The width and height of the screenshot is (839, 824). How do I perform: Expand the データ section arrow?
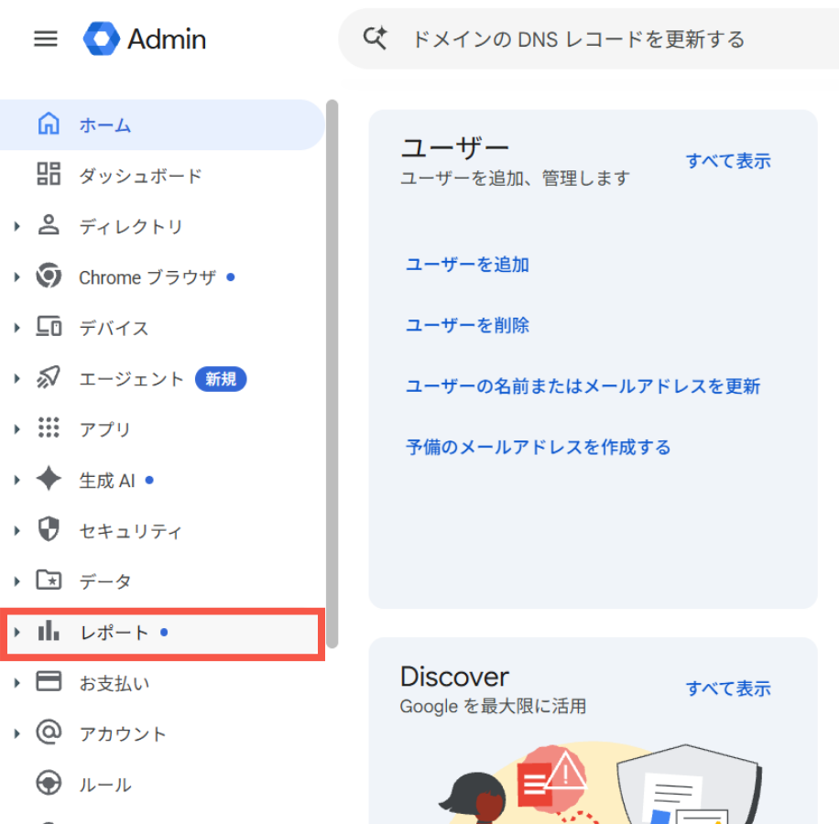(x=17, y=581)
